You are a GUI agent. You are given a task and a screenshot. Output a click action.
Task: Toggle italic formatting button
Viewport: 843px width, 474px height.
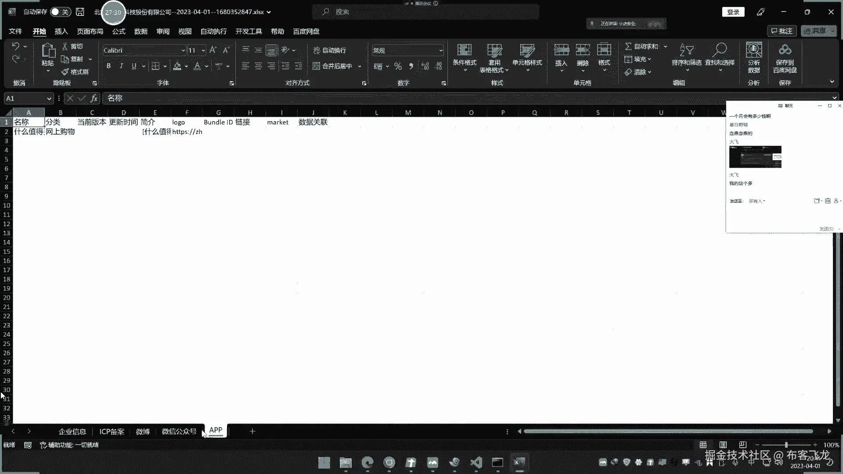tap(121, 66)
